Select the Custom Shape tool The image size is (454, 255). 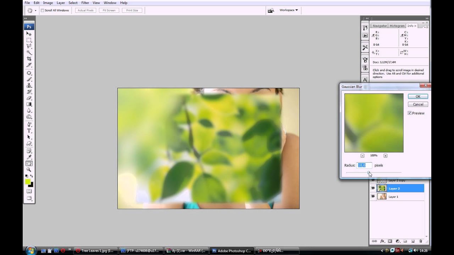pyautogui.click(x=29, y=143)
